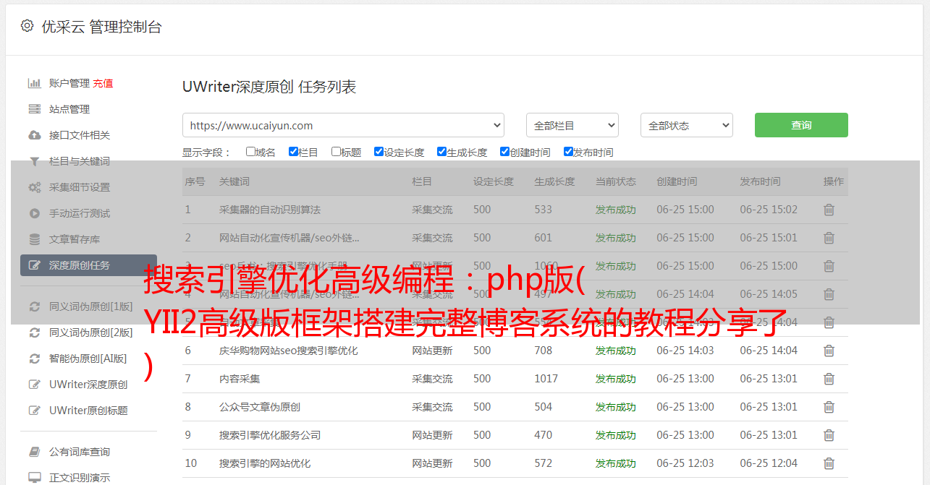Screen dimensions: 930x485
Task: Click keyword 内容采集 in row 7
Action: coord(240,379)
